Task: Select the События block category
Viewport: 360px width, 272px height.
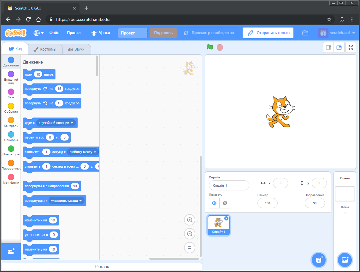Action: [11, 108]
